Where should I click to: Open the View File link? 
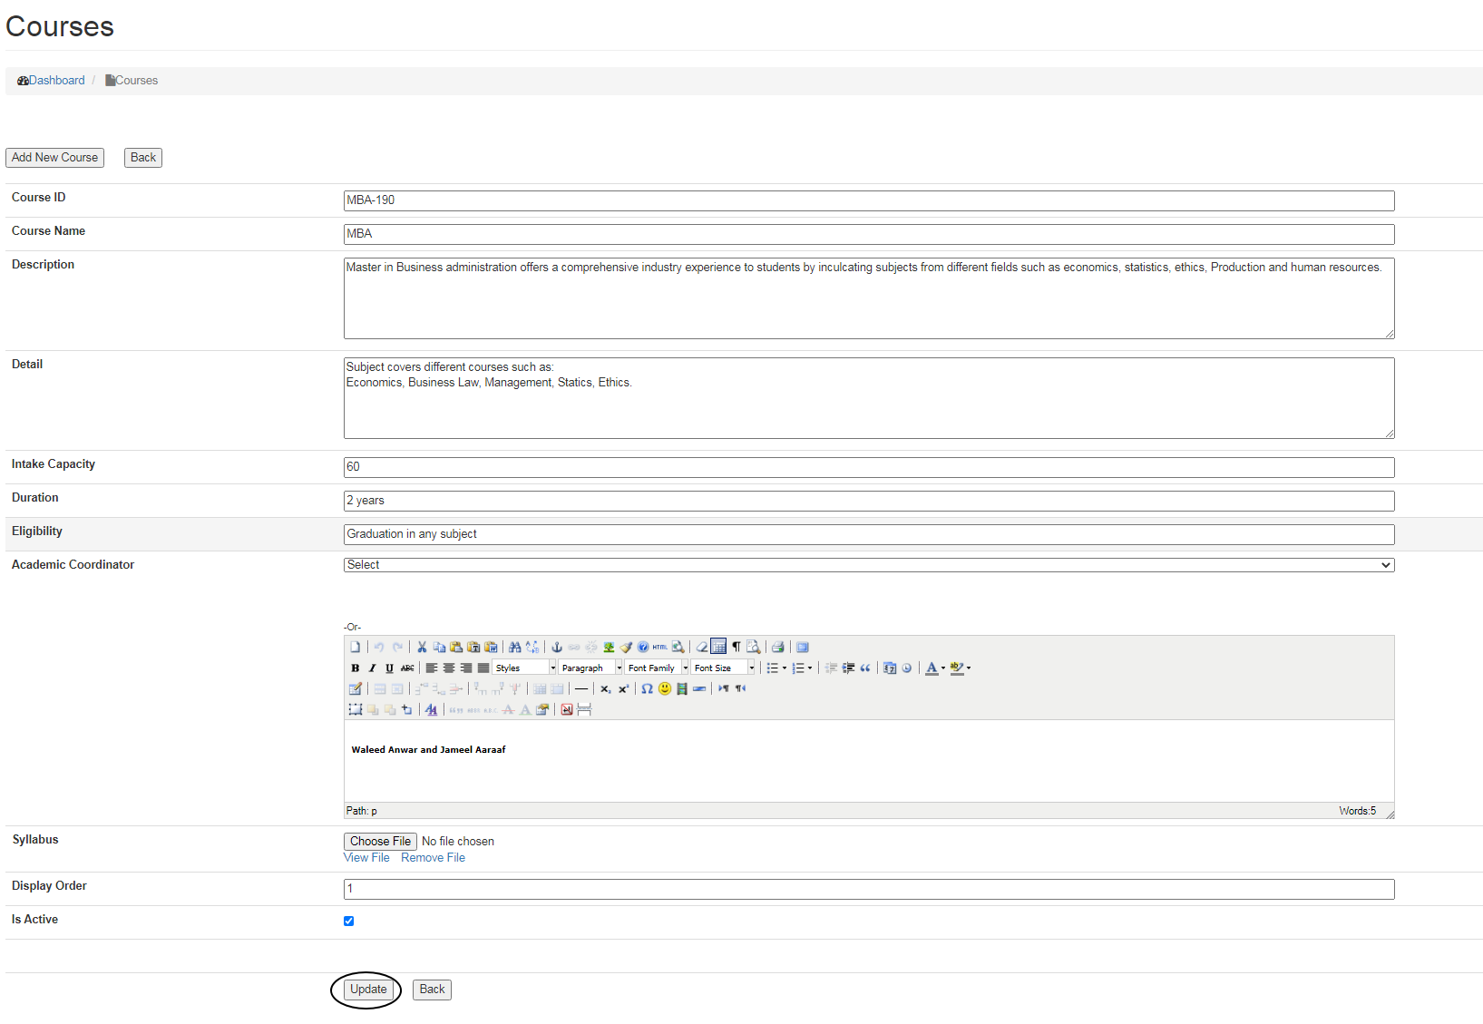click(x=366, y=858)
